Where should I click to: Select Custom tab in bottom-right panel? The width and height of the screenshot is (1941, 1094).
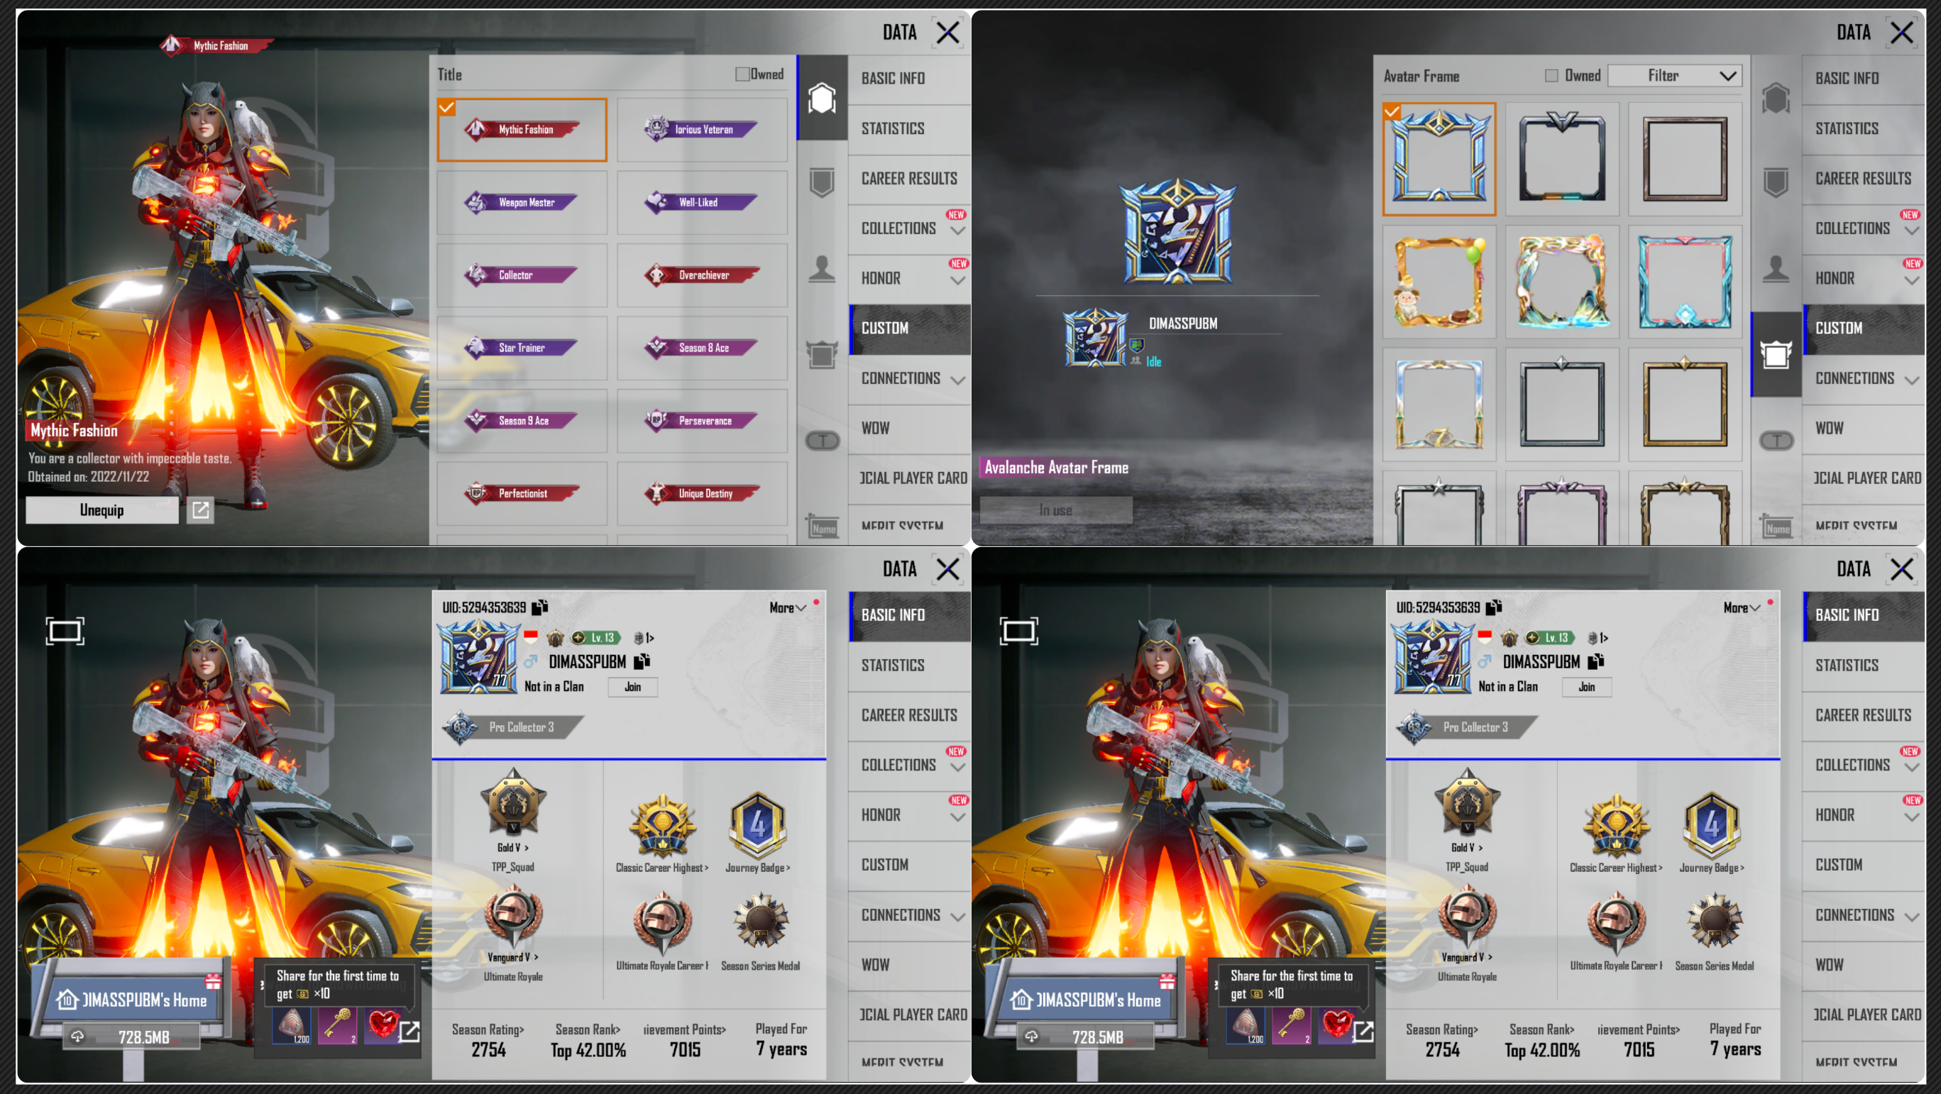pyautogui.click(x=1864, y=865)
